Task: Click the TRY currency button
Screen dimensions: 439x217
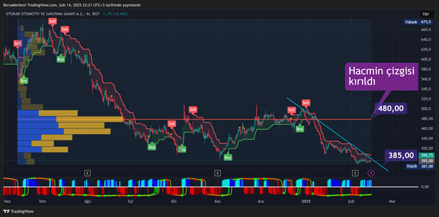Action: click(426, 14)
